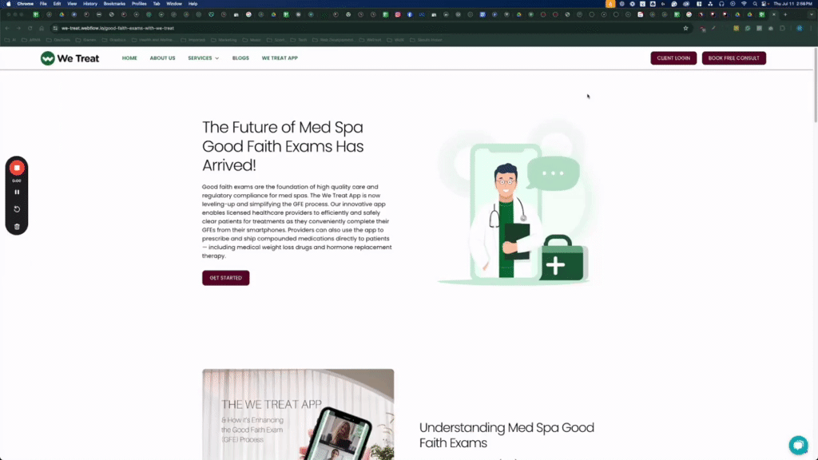Screen dimensions: 818x460
Task: Open the tab search dropdown arrow
Action: (812, 14)
